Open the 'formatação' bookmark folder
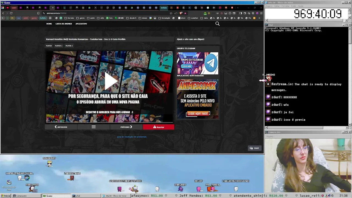352x198 pixels. (164, 18)
